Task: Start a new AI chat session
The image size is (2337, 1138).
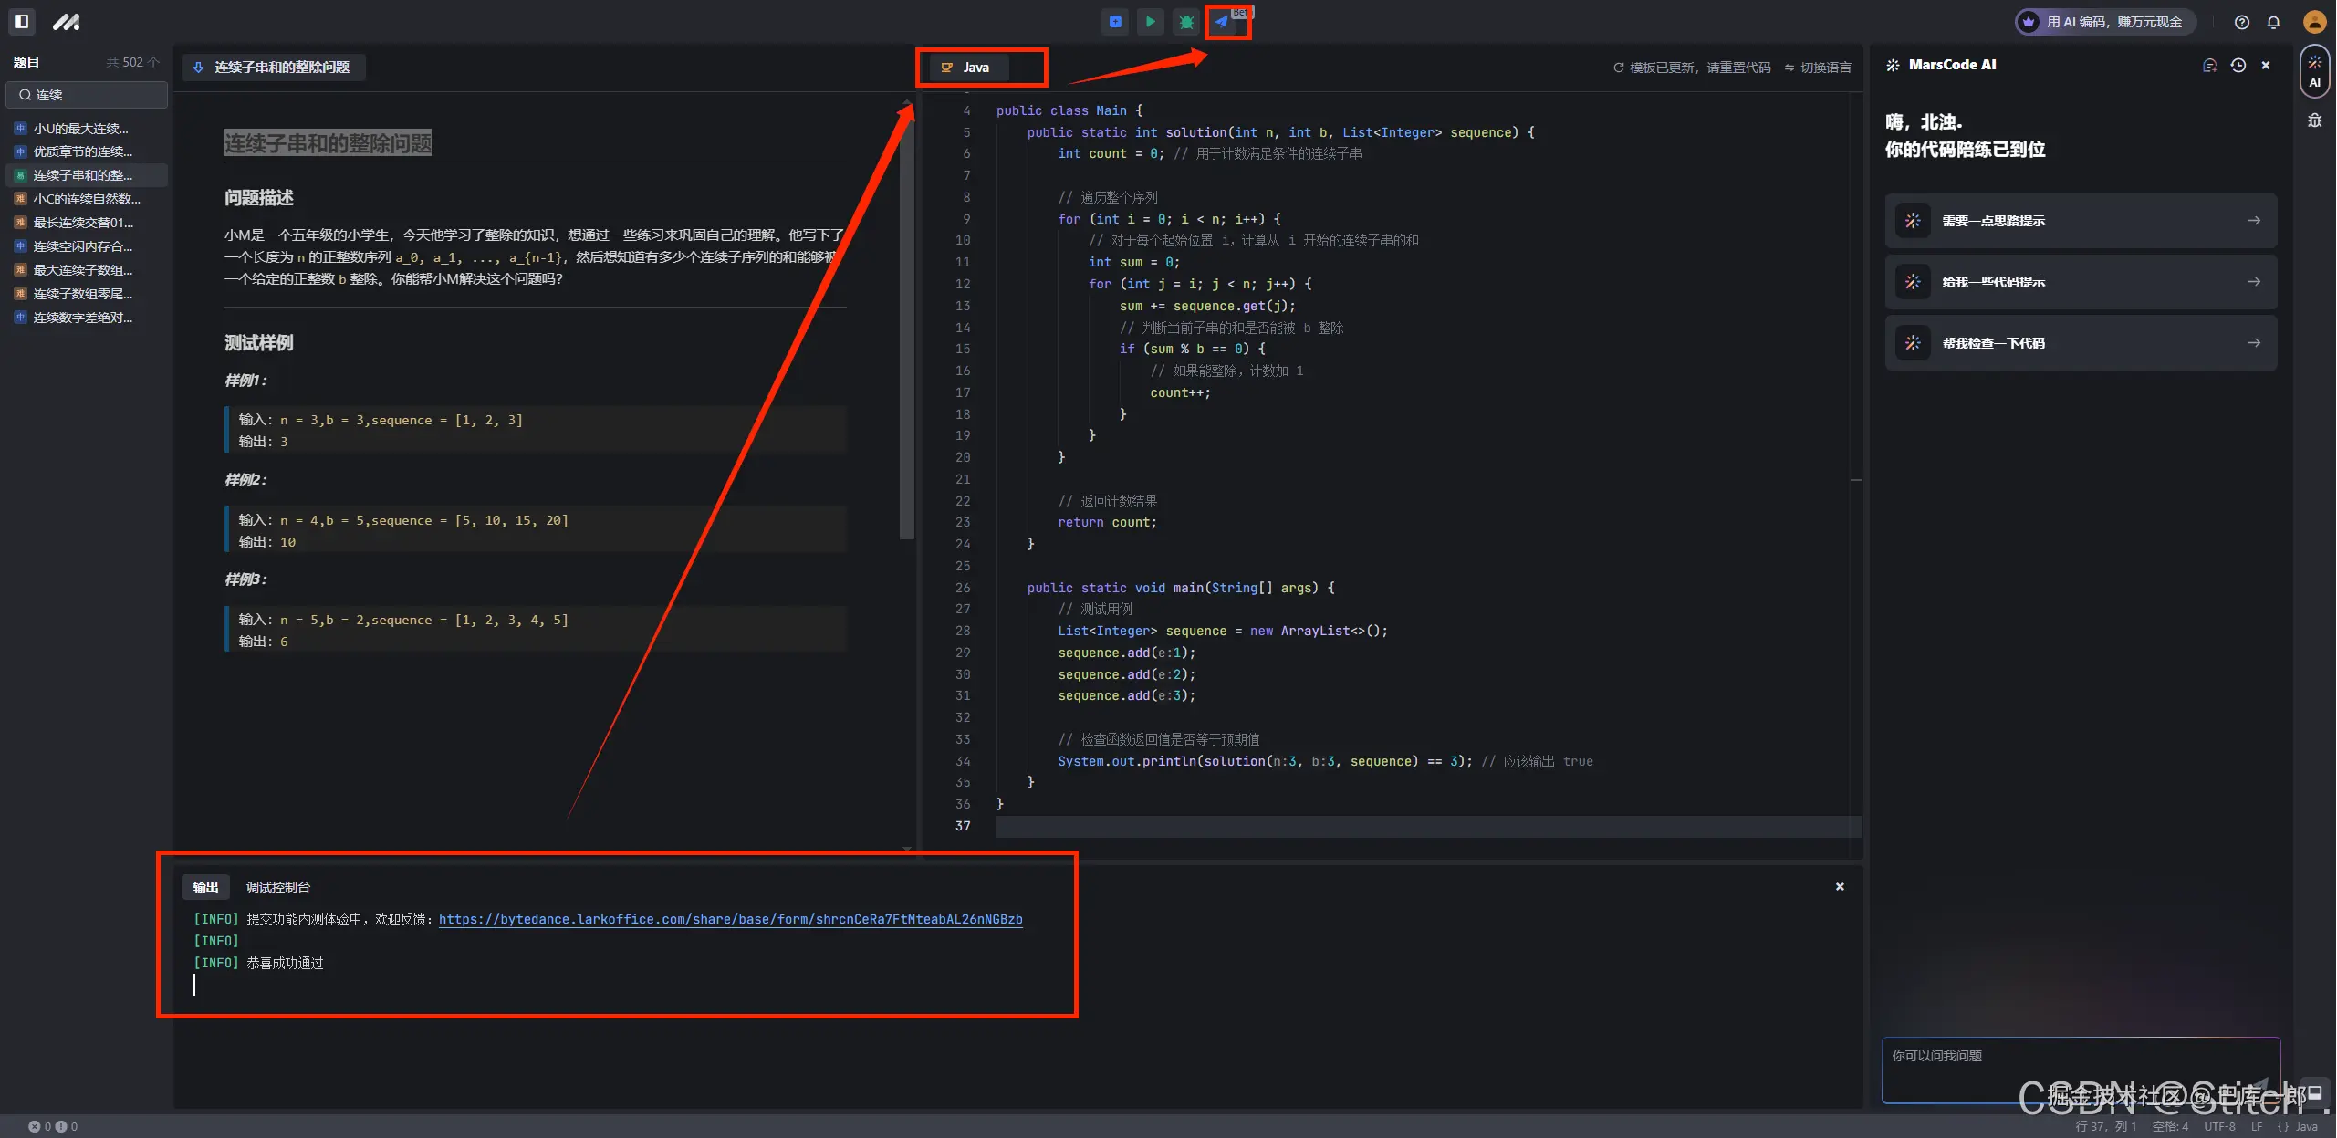Action: pyautogui.click(x=2209, y=65)
